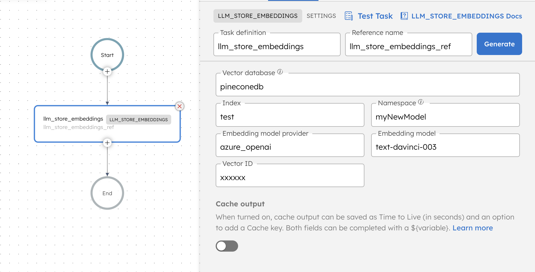The height and width of the screenshot is (272, 535).
Task: Click the Test Task link
Action: (375, 16)
